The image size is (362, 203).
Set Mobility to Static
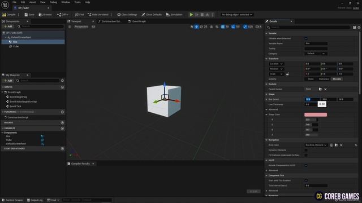tap(311, 79)
